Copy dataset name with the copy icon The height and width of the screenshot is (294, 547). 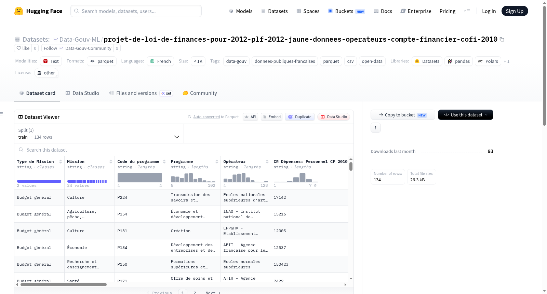[x=502, y=39]
